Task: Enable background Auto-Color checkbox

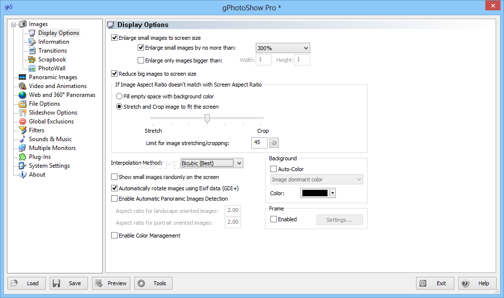Action: [x=273, y=169]
